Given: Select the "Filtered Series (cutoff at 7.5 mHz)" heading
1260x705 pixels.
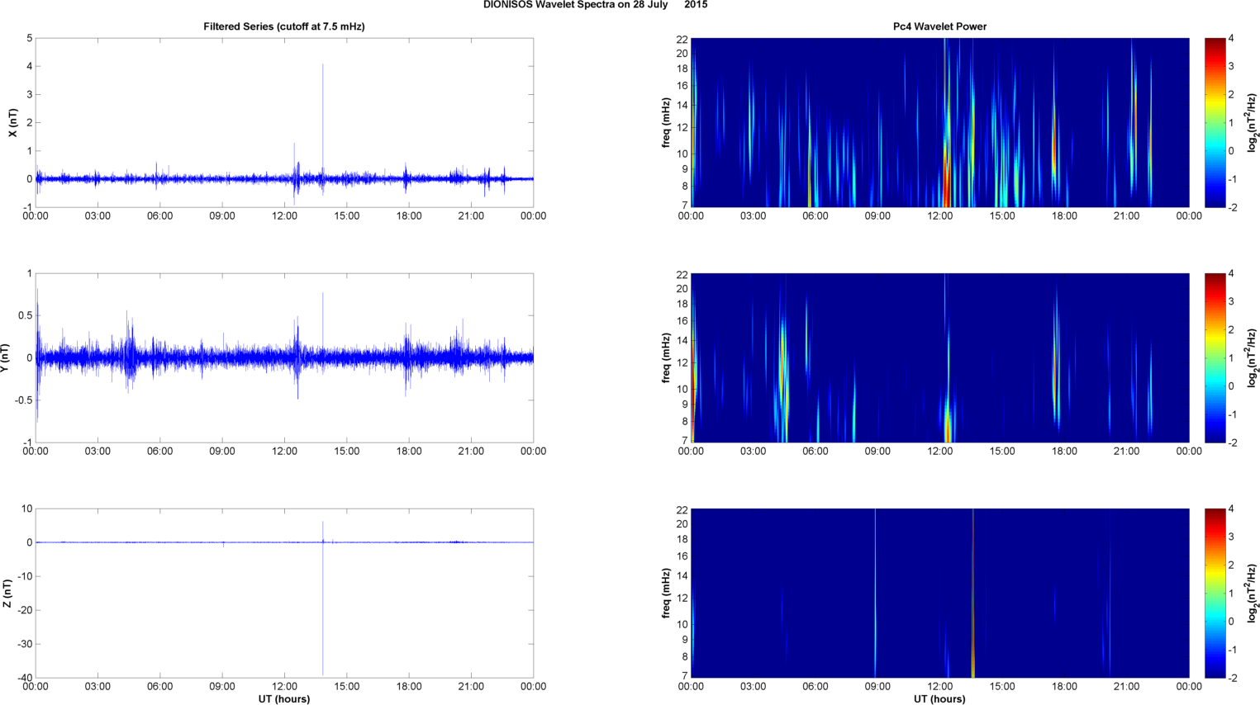Looking at the screenshot, I should 284,26.
